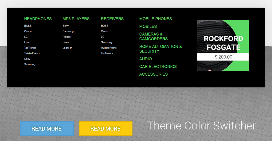
Task: Open the Receivers category heading
Action: click(x=112, y=19)
